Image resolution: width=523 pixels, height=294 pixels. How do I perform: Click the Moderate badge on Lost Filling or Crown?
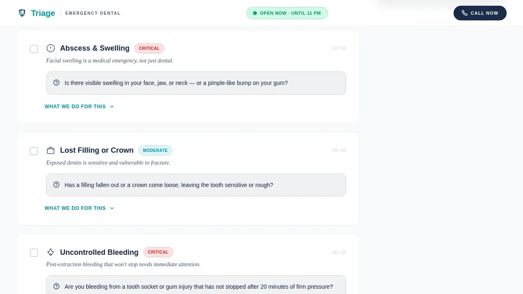155,150
